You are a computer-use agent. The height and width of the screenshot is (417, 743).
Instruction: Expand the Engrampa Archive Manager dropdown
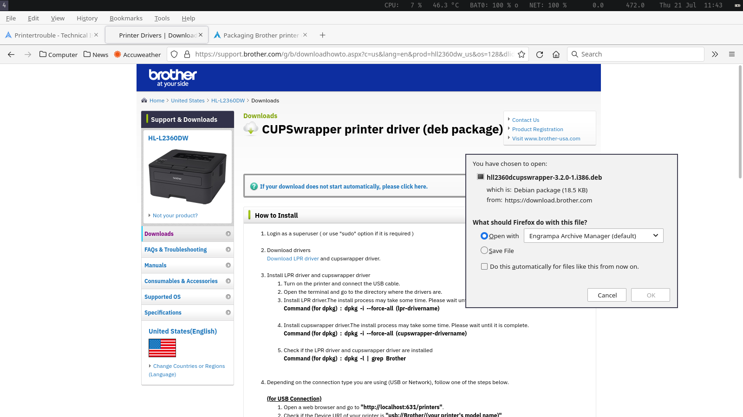tap(593, 235)
